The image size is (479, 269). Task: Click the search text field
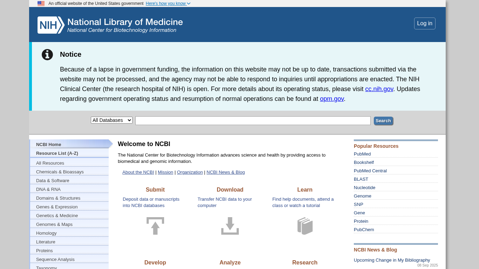[x=253, y=120]
